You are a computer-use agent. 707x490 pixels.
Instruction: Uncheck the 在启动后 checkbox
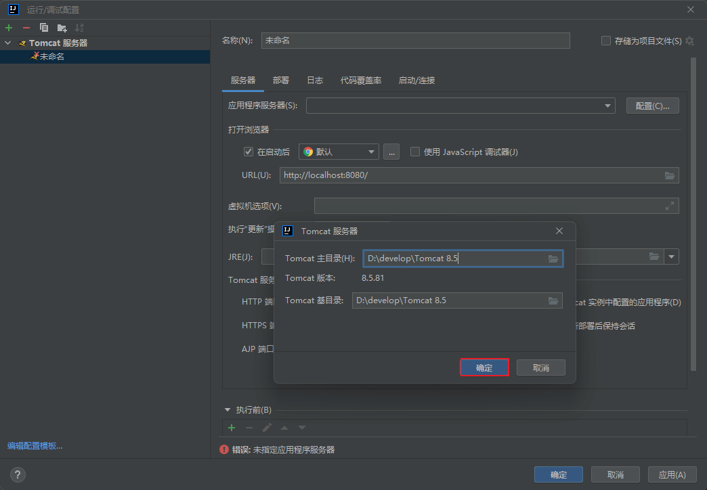[249, 152]
